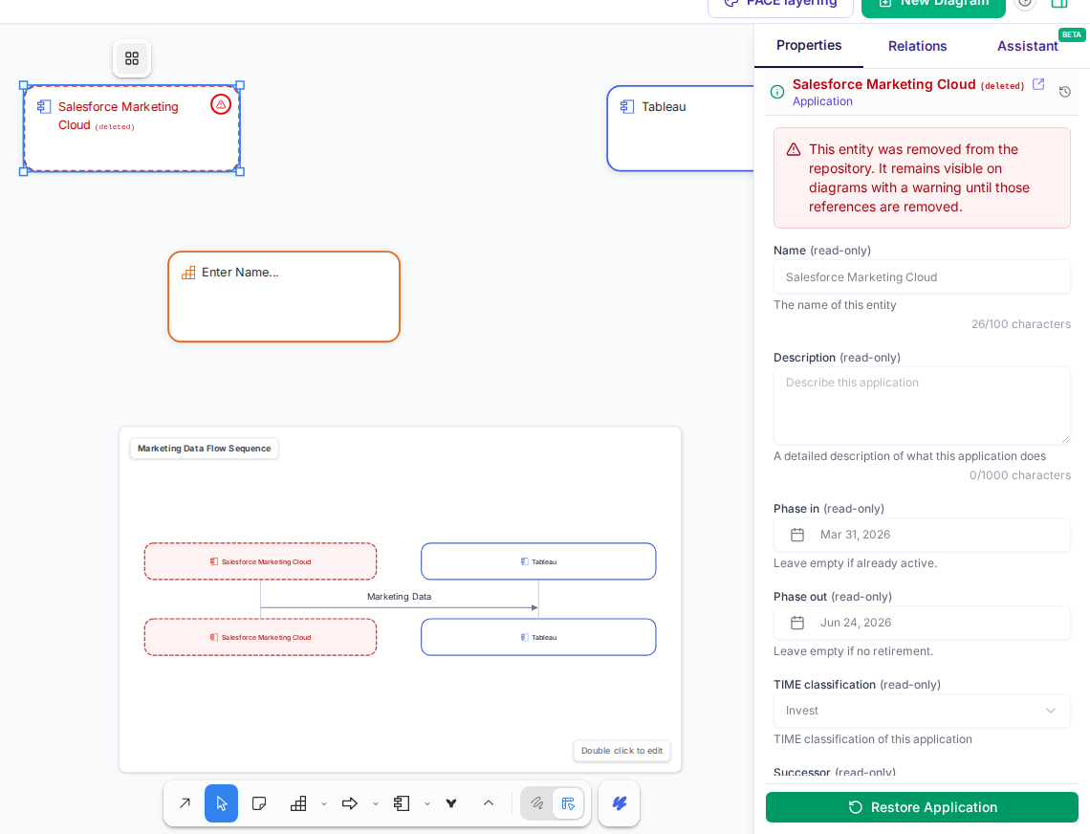
Task: Click Marketing Data Flow Sequence title label
Action: [x=205, y=449]
